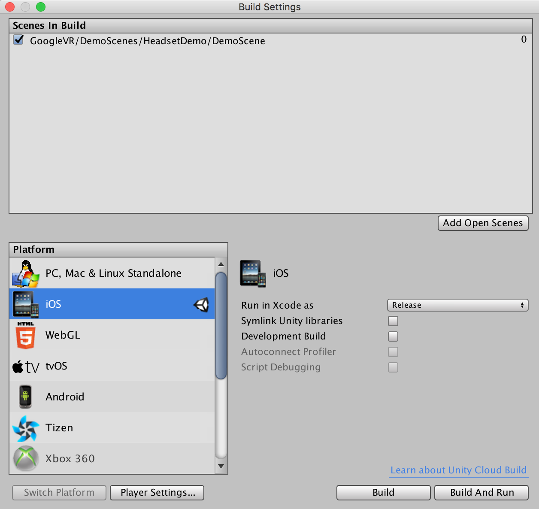Select the Xbox 360 platform
The image size is (539, 509).
pos(112,458)
